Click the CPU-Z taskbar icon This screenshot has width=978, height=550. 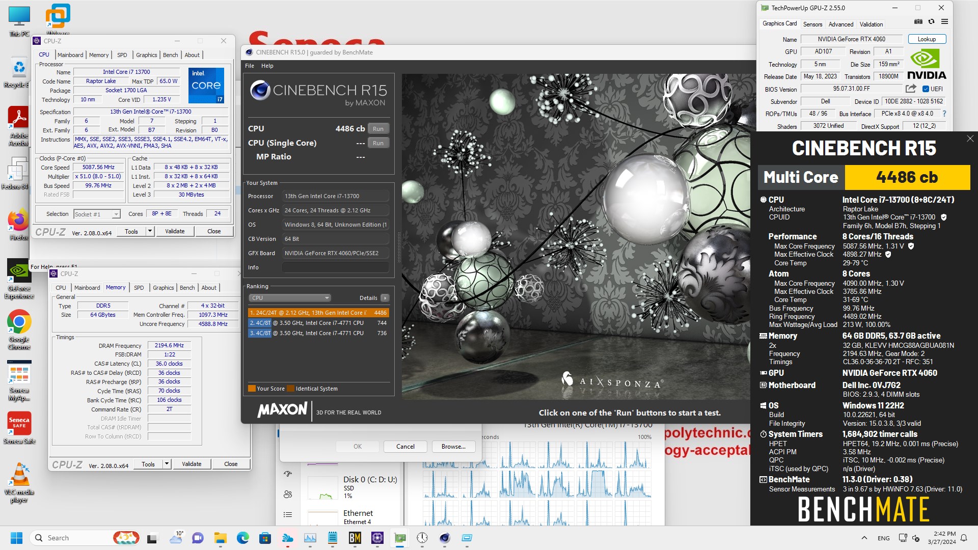377,538
